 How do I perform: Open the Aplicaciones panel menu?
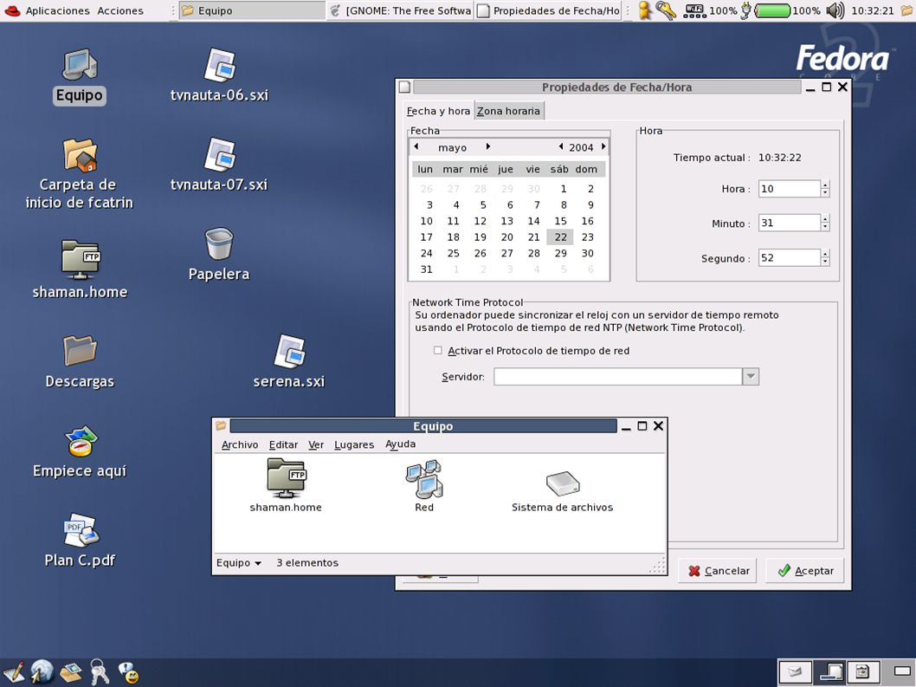pos(57,10)
